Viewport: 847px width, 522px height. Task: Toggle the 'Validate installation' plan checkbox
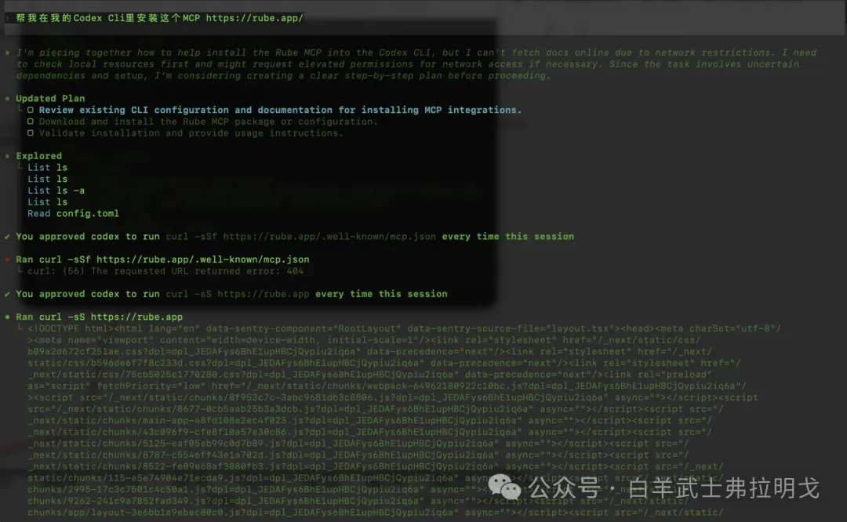(31, 132)
